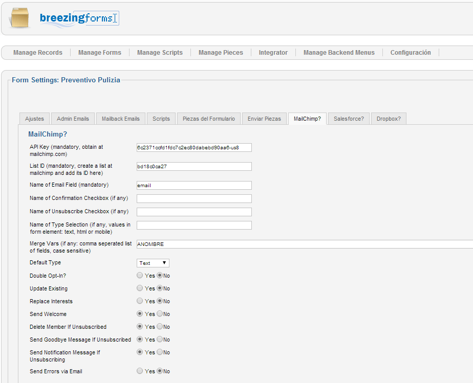Switch to the Dropbox? tab
The image size is (473, 383).
pos(389,119)
